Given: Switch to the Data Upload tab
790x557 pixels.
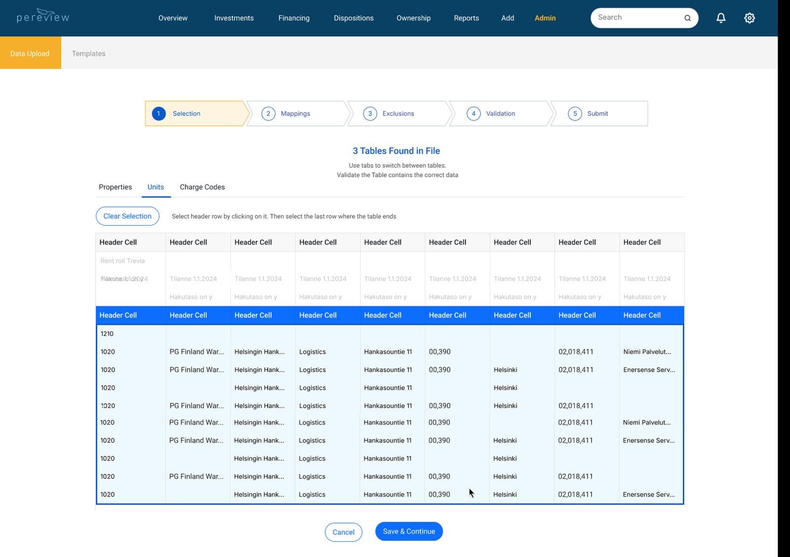Looking at the screenshot, I should (x=30, y=53).
